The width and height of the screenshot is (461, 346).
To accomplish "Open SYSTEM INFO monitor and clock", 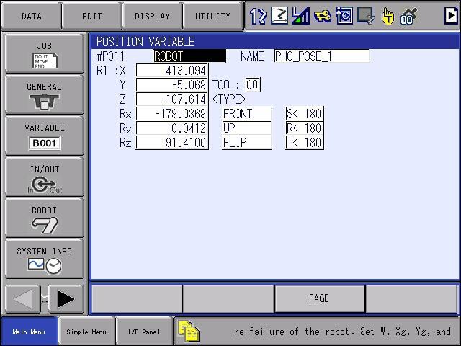I will click(45, 259).
